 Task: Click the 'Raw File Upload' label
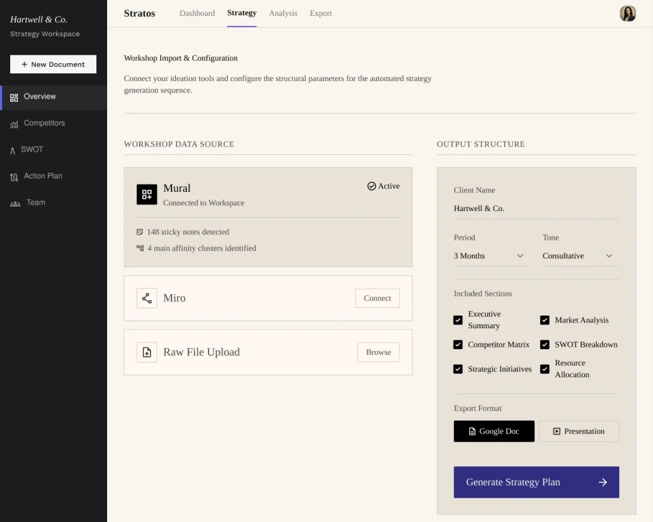(x=202, y=352)
